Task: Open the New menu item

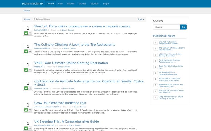Action: (x=60, y=3)
